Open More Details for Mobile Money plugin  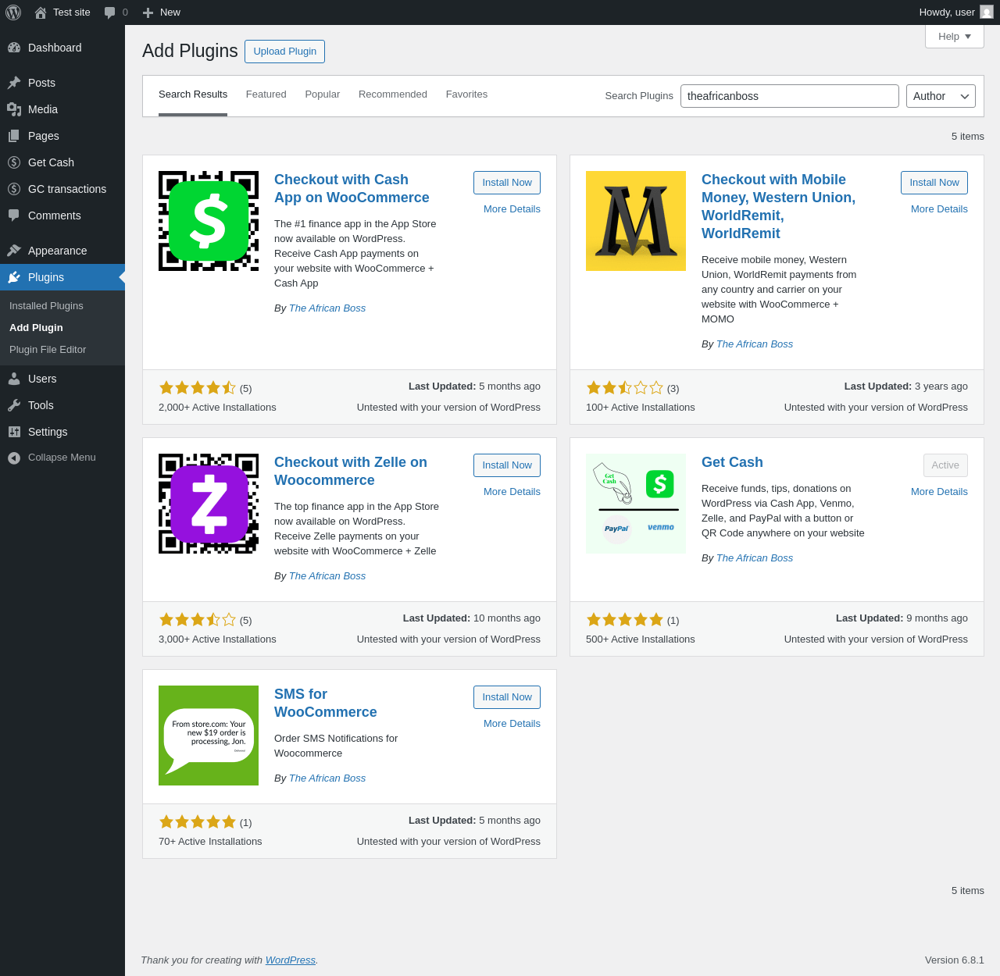[x=939, y=209]
